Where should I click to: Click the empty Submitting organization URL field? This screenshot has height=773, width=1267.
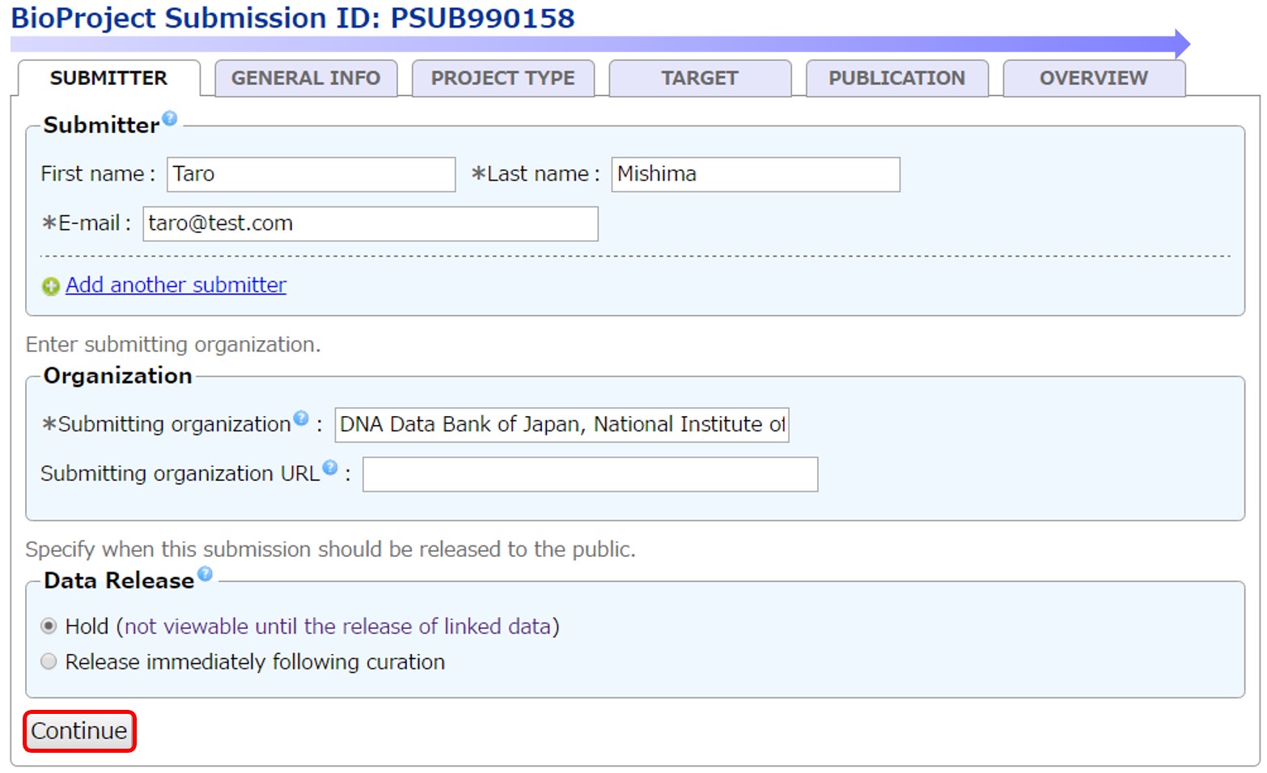tap(590, 474)
